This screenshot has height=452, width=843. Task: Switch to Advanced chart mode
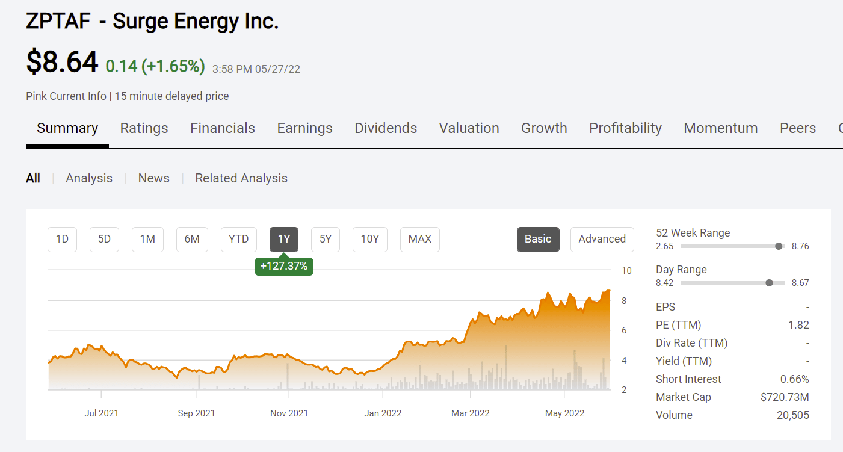[x=602, y=239]
